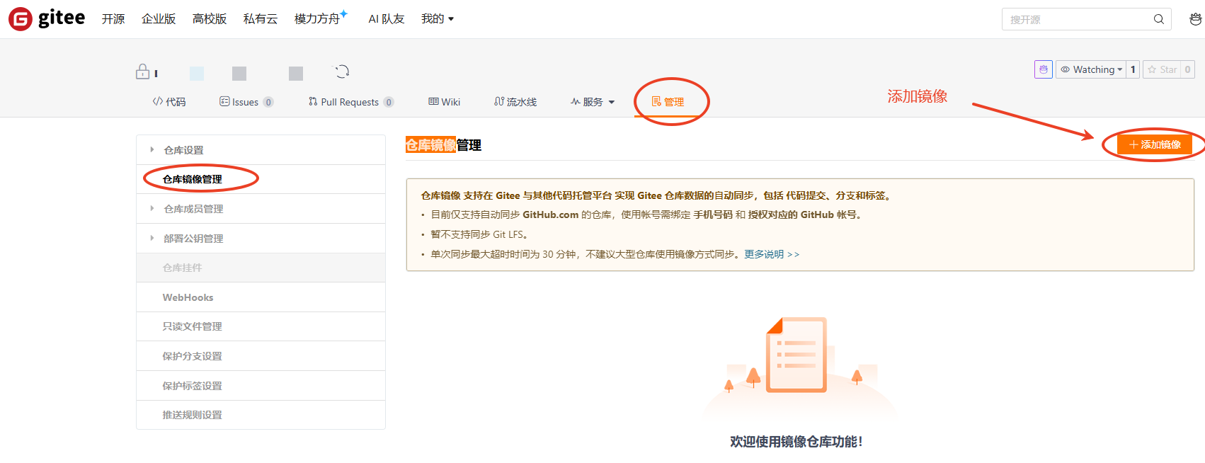Open the Watching dropdown
Viewport: 1205px width, 463px height.
pyautogui.click(x=1090, y=69)
